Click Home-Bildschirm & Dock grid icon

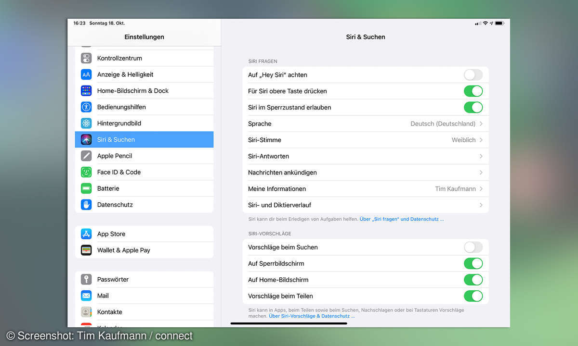point(86,91)
